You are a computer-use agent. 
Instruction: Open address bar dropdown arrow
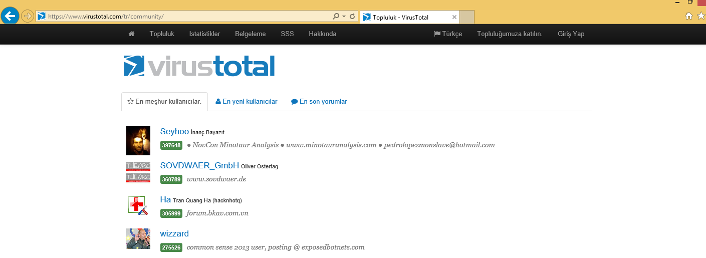(344, 17)
